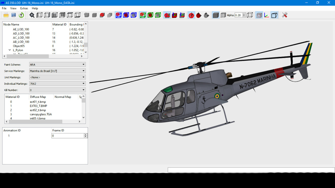
Task: Click the green circular T reload icon
Action: (x=21, y=15)
